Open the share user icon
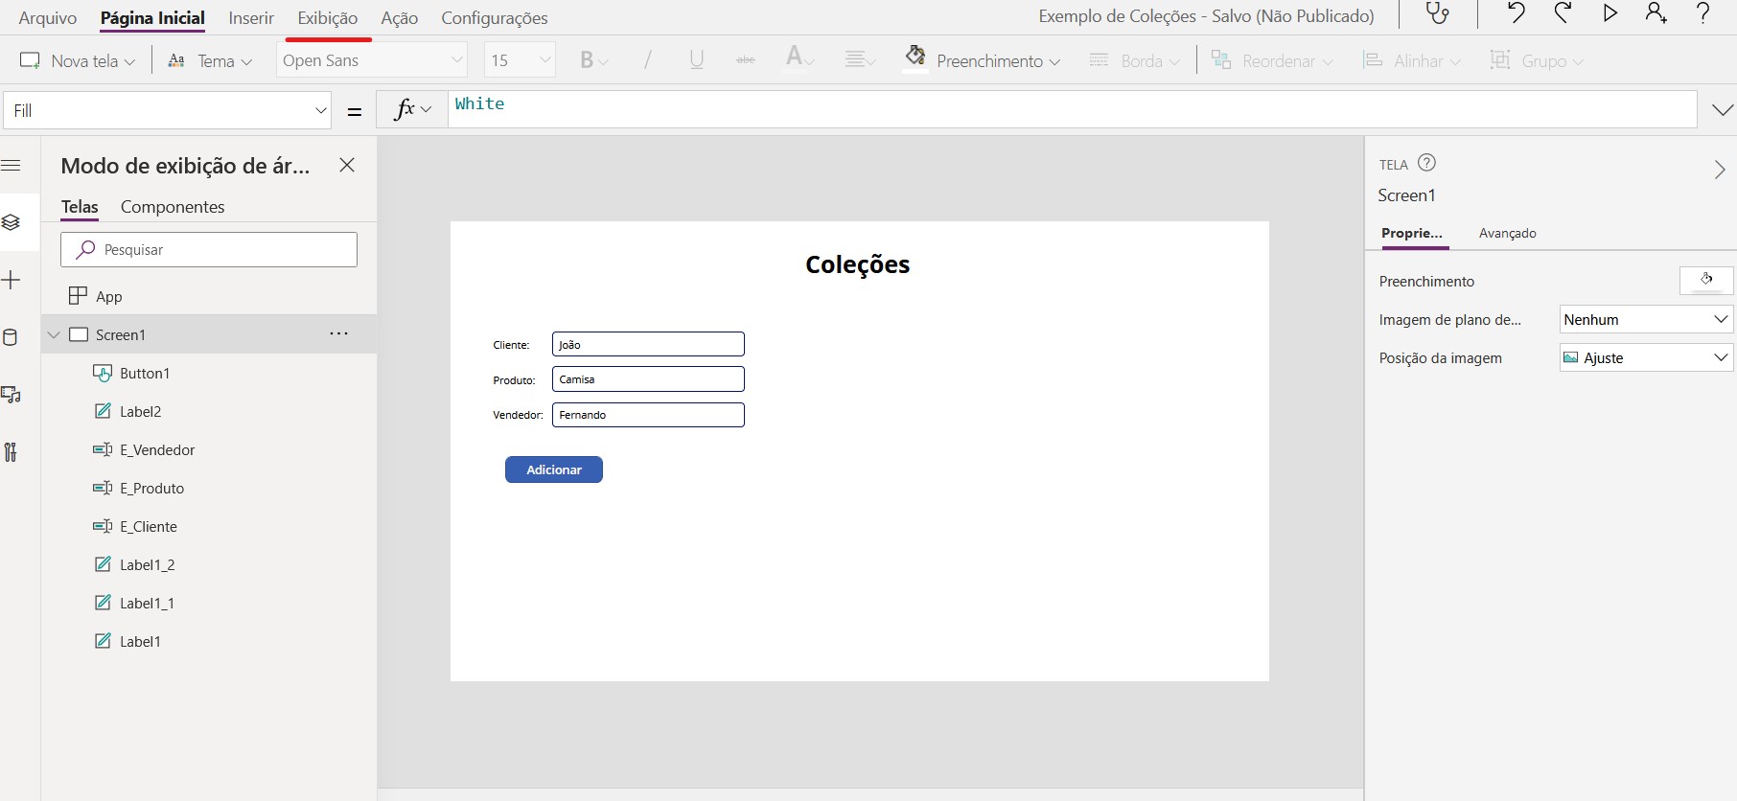The height and width of the screenshot is (801, 1737). pyautogui.click(x=1656, y=13)
